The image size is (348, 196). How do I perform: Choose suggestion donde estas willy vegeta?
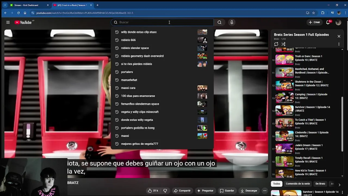click(x=162, y=120)
